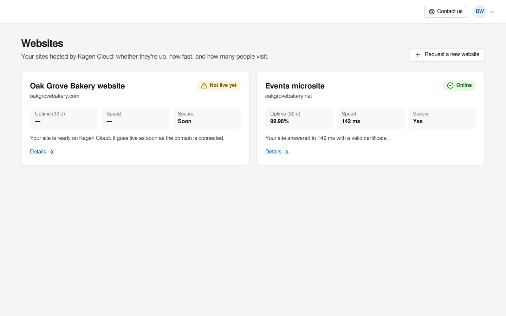Click the lifebuoy icon beside Contact us
Image resolution: width=506 pixels, height=316 pixels.
432,12
